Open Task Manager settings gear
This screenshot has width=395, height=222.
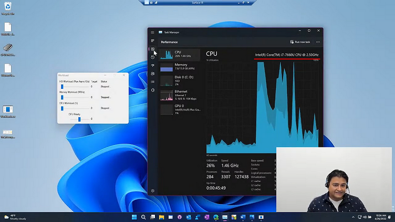pyautogui.click(x=153, y=191)
